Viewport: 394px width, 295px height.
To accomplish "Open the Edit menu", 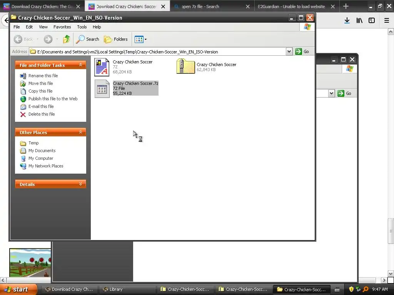I will pyautogui.click(x=29, y=27).
